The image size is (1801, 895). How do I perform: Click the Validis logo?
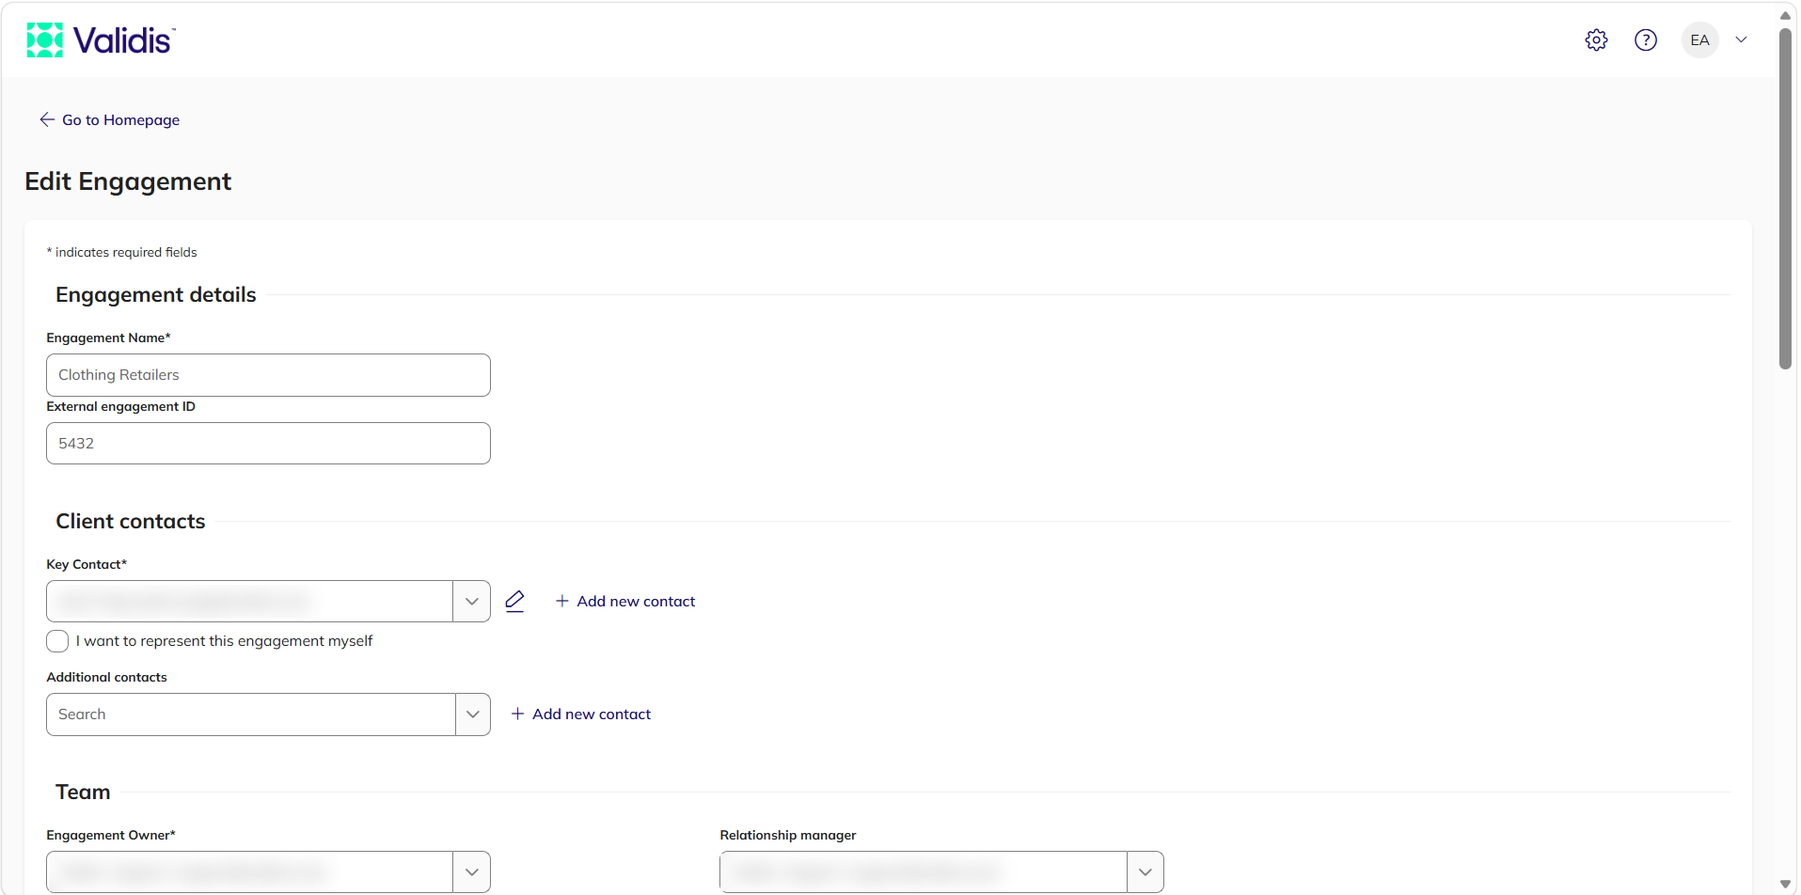(101, 40)
